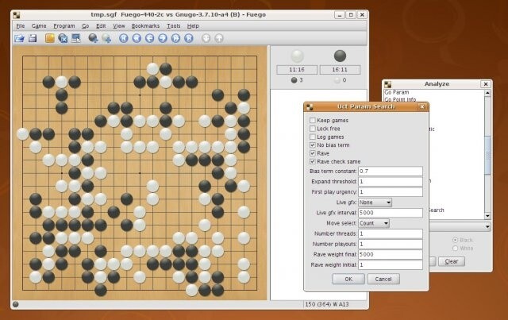508x320 pixels.
Task: Jump to the end of the game
Action: (x=189, y=38)
